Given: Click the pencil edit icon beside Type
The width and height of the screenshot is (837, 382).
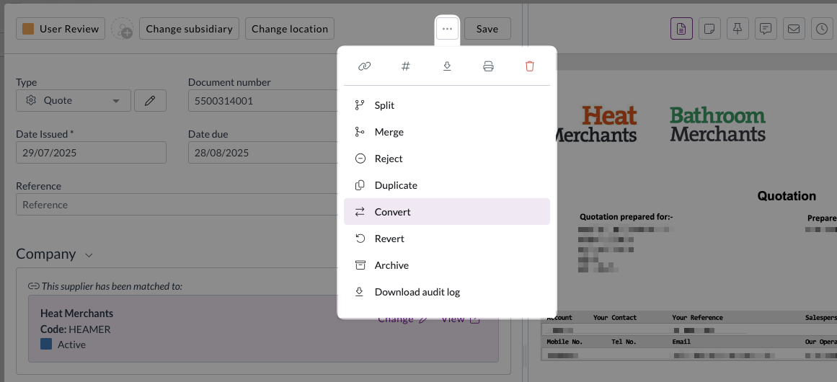Looking at the screenshot, I should coord(150,101).
